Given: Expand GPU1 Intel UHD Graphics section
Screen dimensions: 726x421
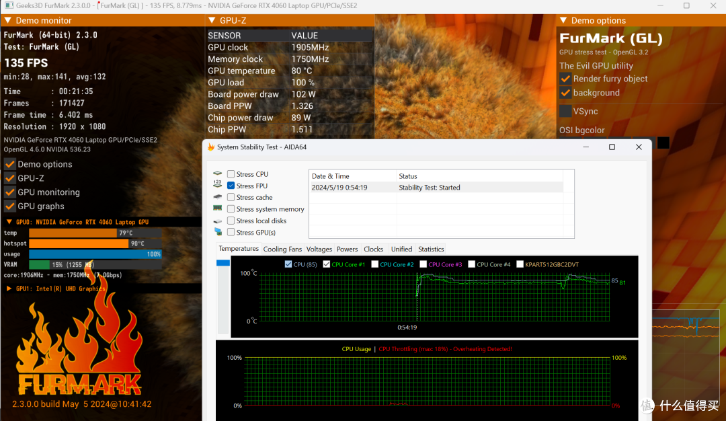Looking at the screenshot, I should [9, 289].
